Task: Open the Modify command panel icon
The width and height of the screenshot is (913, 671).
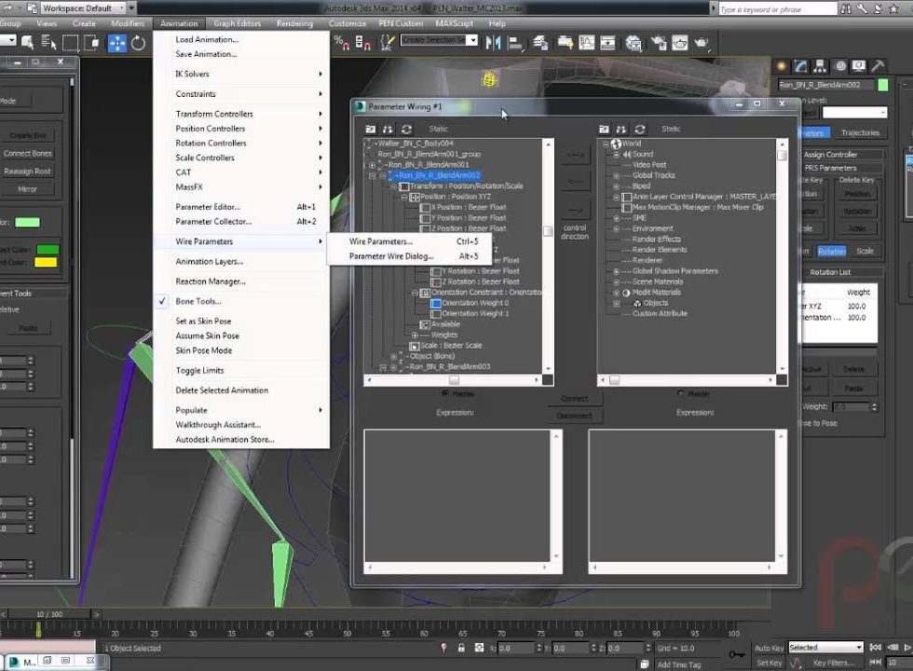Action: 801,66
